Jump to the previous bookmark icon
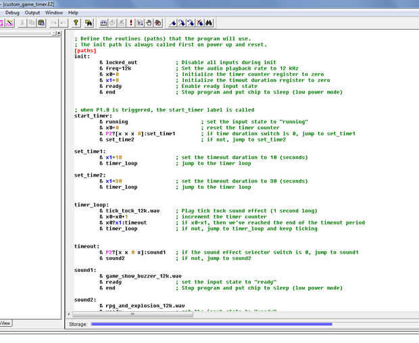 tap(191, 23)
